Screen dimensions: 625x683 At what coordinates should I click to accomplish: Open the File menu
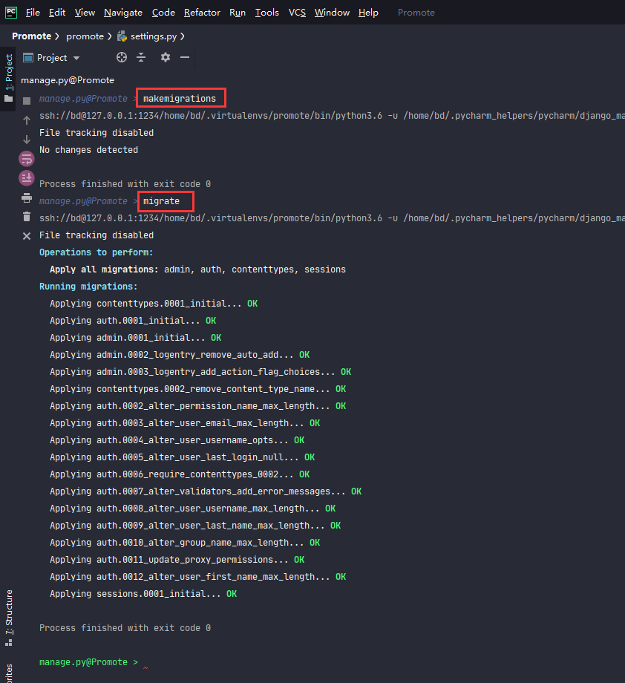33,13
